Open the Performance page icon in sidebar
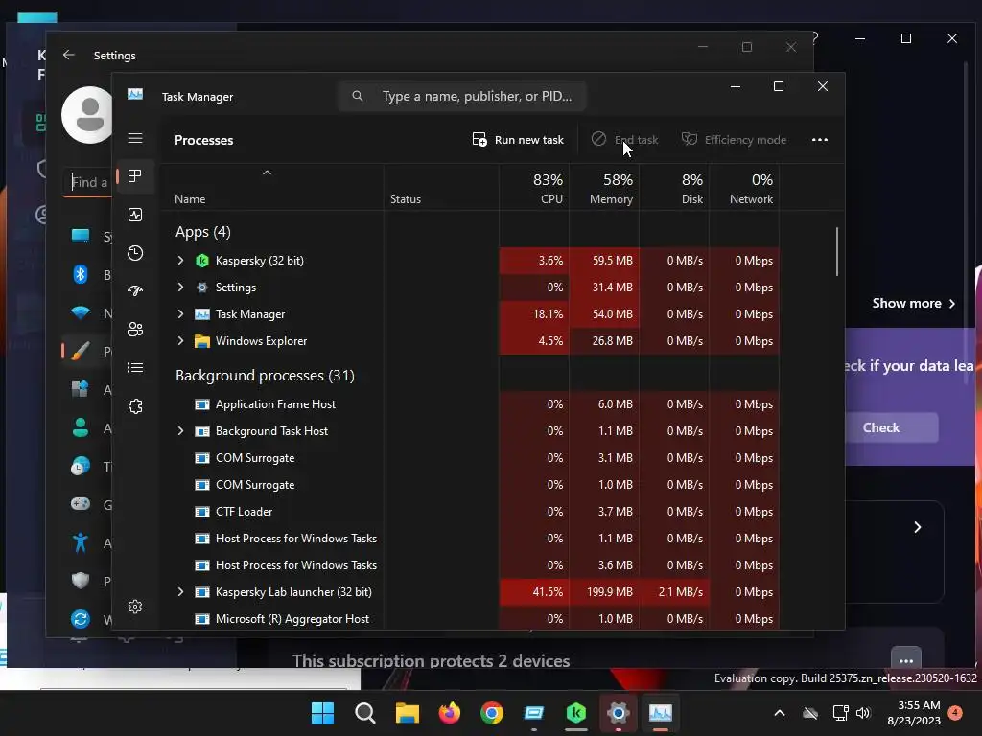Viewport: 982px width, 736px height. click(x=135, y=215)
